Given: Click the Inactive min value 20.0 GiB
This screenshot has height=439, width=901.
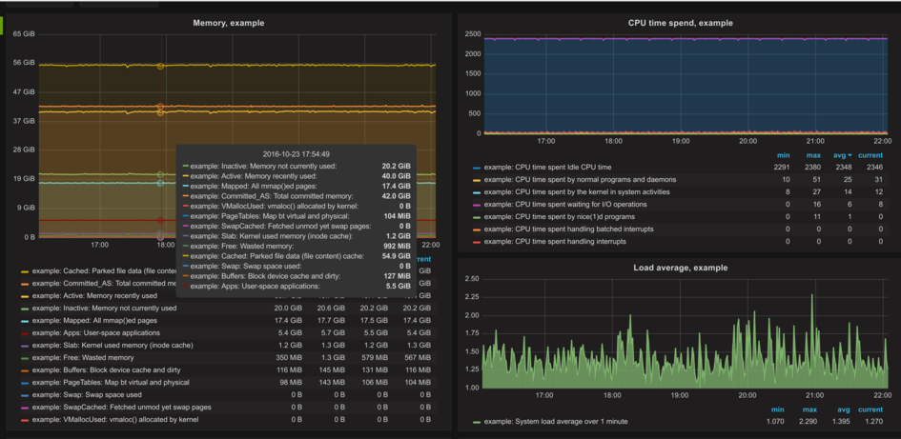Looking at the screenshot, I should click(288, 309).
